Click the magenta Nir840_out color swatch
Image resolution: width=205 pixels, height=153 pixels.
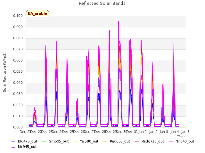tap(171, 142)
